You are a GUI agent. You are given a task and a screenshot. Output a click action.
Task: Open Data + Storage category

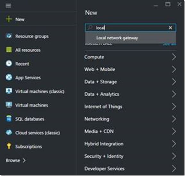click(x=130, y=82)
